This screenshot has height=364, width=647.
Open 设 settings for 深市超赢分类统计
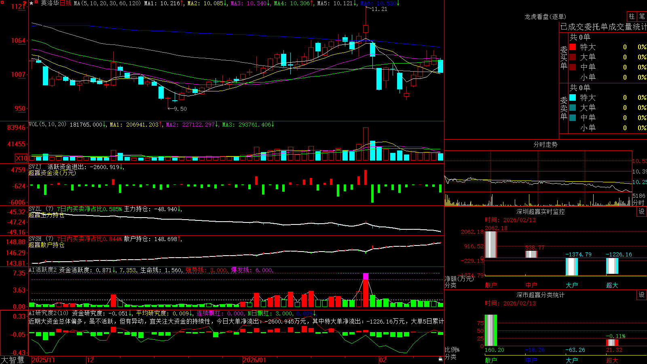click(642, 295)
